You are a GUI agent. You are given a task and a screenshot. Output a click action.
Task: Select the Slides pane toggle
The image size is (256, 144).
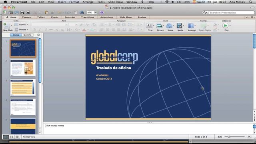coord(16,35)
